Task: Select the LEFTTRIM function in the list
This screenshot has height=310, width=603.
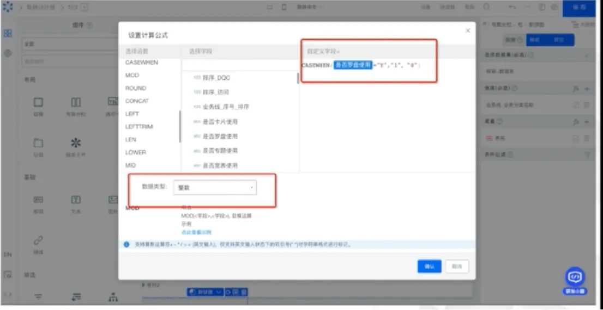Action: point(139,127)
